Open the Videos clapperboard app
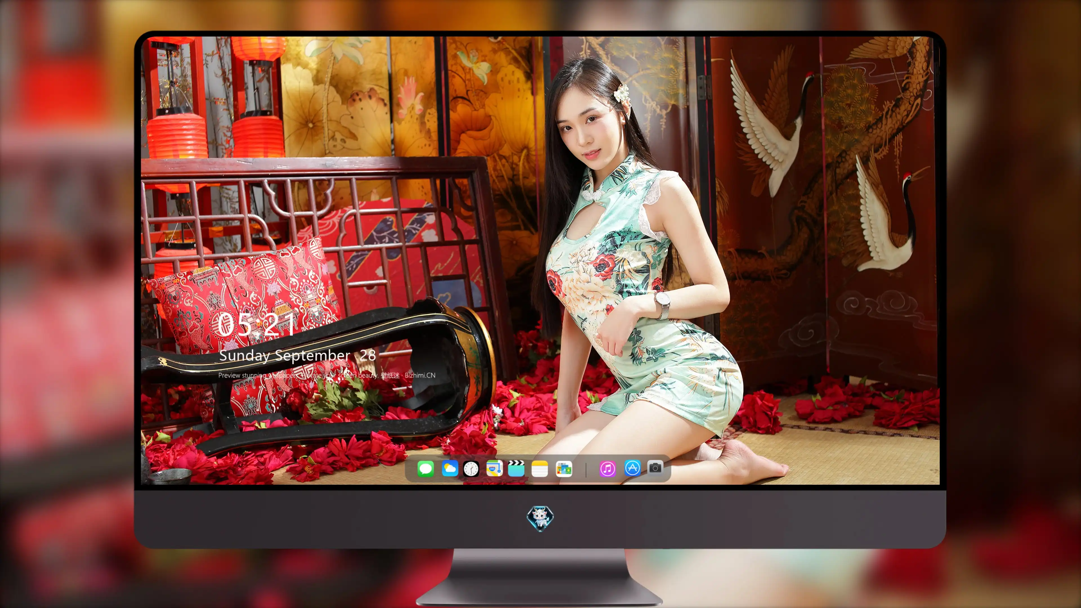1081x608 pixels. pos(516,468)
